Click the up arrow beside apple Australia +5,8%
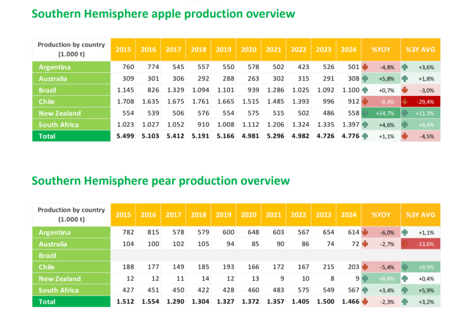Screen dimensions: 474x319 click(365, 79)
